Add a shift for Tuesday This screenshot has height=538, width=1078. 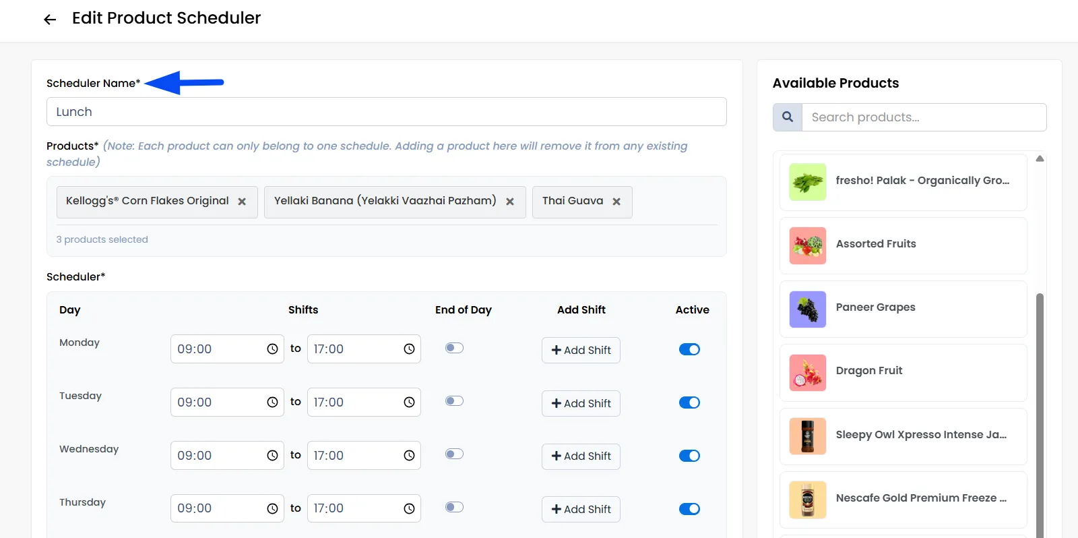(581, 403)
